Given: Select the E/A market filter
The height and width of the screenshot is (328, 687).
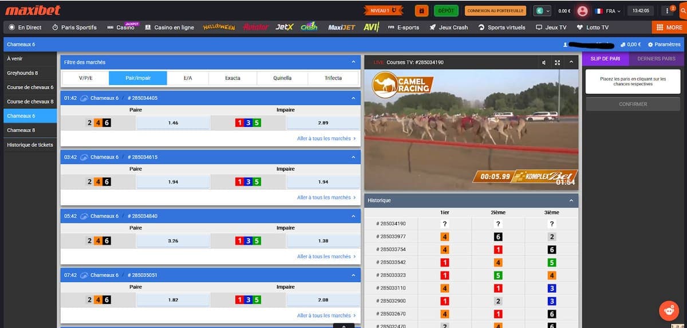Looking at the screenshot, I should (188, 78).
